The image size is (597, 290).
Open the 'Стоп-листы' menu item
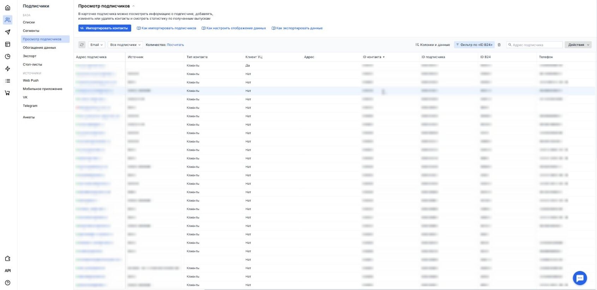pyautogui.click(x=32, y=64)
